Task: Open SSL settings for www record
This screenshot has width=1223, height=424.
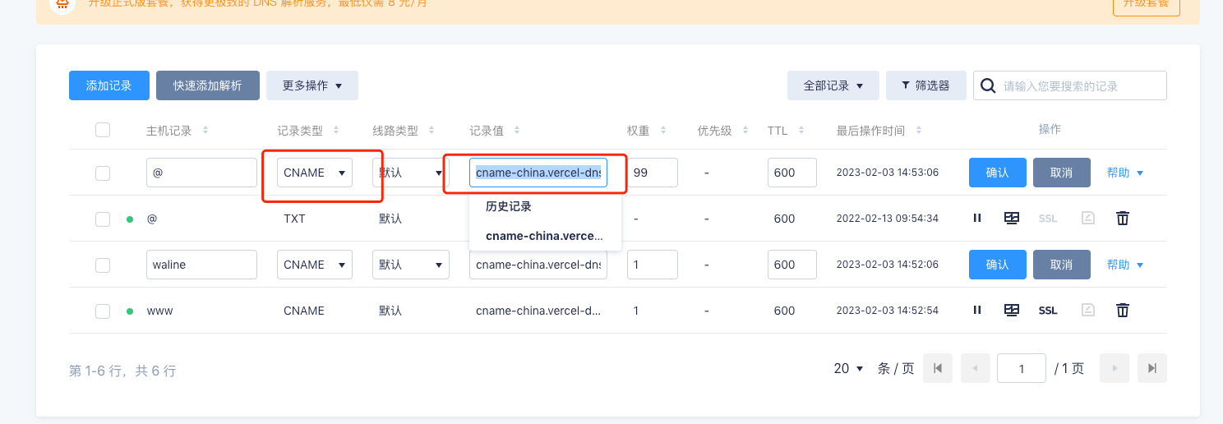Action: point(1048,311)
